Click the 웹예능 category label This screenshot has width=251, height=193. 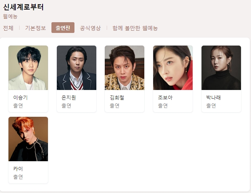[10, 16]
